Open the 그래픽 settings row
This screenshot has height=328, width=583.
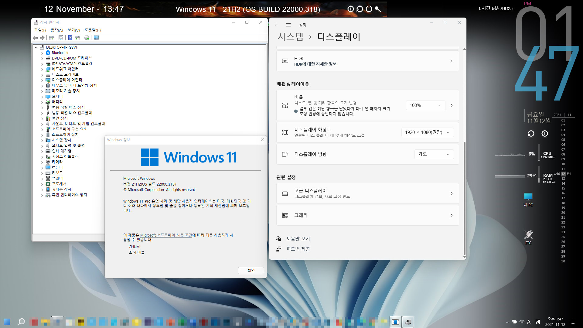[x=367, y=215]
